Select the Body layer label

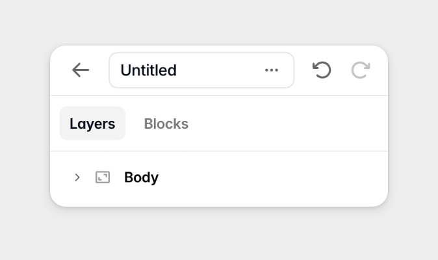tap(141, 177)
